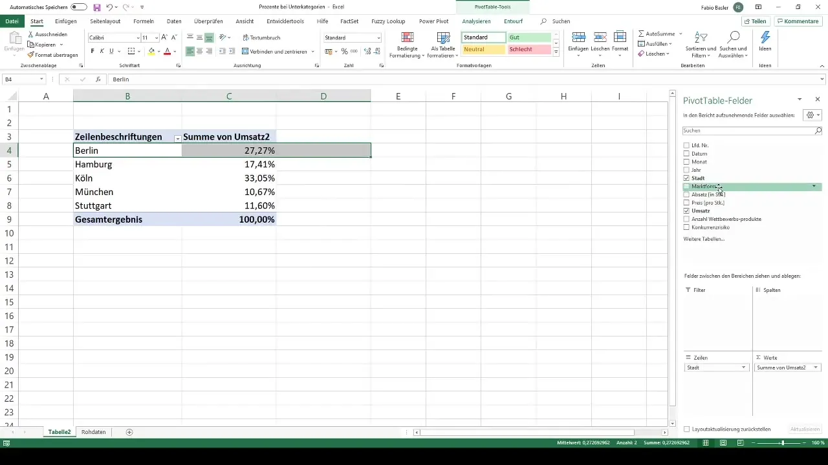Apply the Schlecht cell style

coord(529,50)
